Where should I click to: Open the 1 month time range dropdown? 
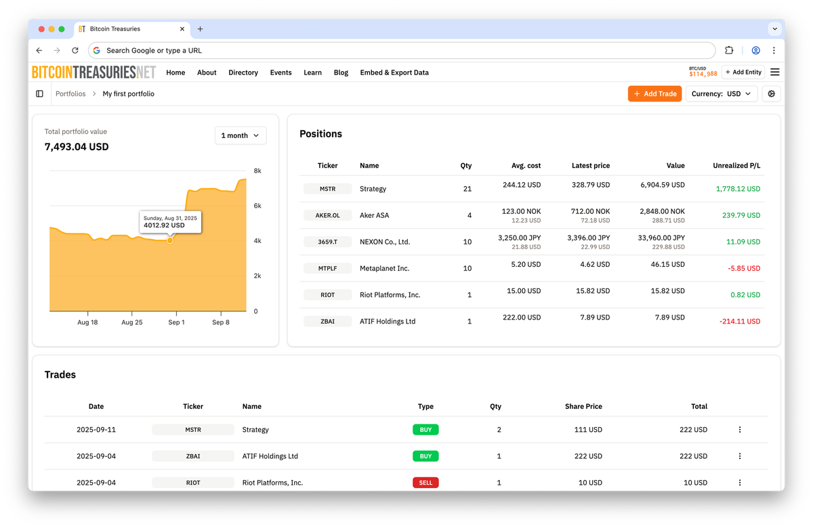pos(240,135)
